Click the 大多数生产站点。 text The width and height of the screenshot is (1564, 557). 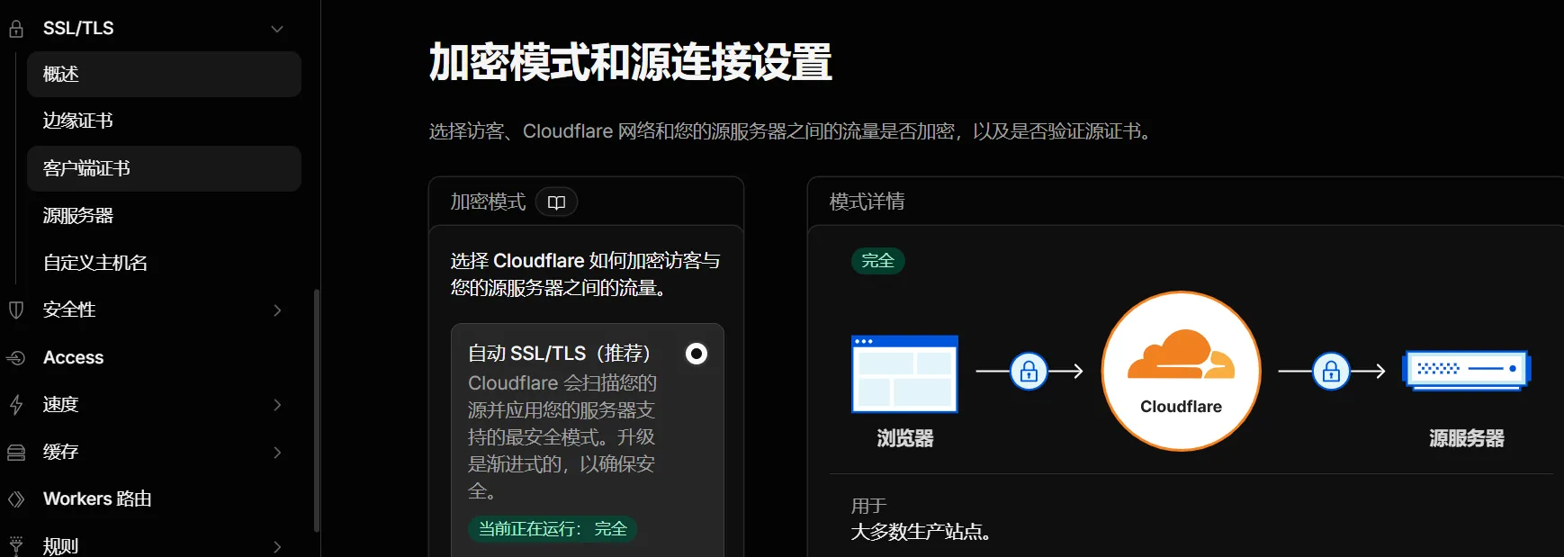(x=921, y=532)
